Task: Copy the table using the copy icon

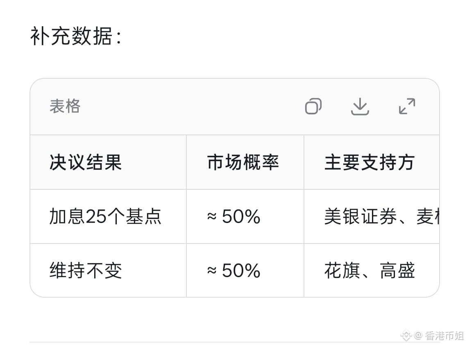Action: (x=313, y=106)
